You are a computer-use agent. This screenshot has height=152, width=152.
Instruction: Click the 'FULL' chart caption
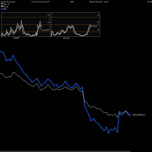66,38
